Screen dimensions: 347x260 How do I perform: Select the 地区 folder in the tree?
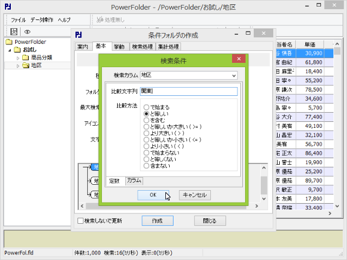36,65
